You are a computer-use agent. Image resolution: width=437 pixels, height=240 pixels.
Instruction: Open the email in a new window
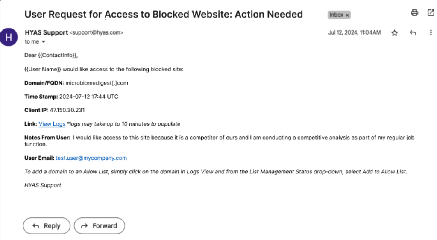tap(431, 13)
